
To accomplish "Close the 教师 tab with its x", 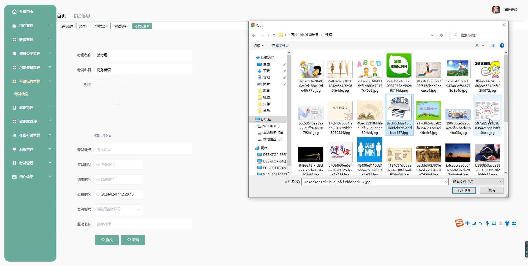I will (x=86, y=26).
